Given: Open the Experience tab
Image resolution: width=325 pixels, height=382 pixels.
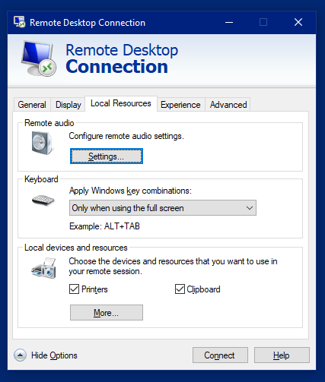Looking at the screenshot, I should click(180, 105).
